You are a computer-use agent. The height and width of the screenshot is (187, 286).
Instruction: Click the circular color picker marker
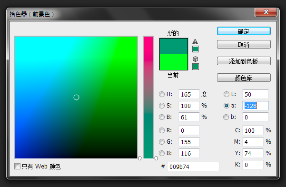click(76, 98)
